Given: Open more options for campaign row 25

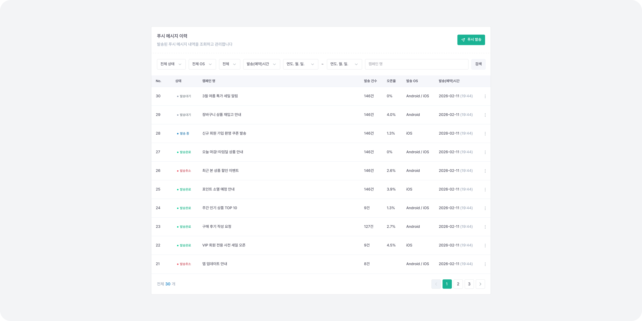Looking at the screenshot, I should (x=485, y=190).
